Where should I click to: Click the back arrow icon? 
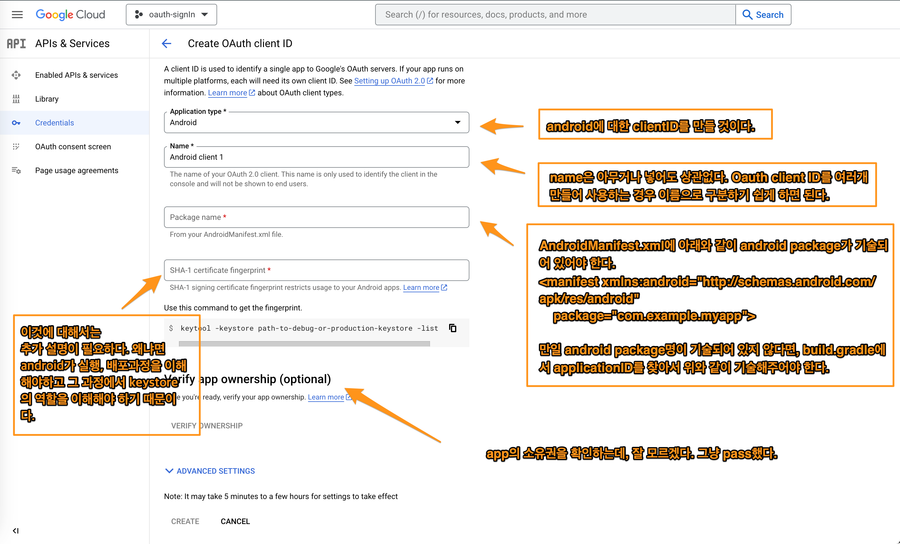pyautogui.click(x=167, y=43)
